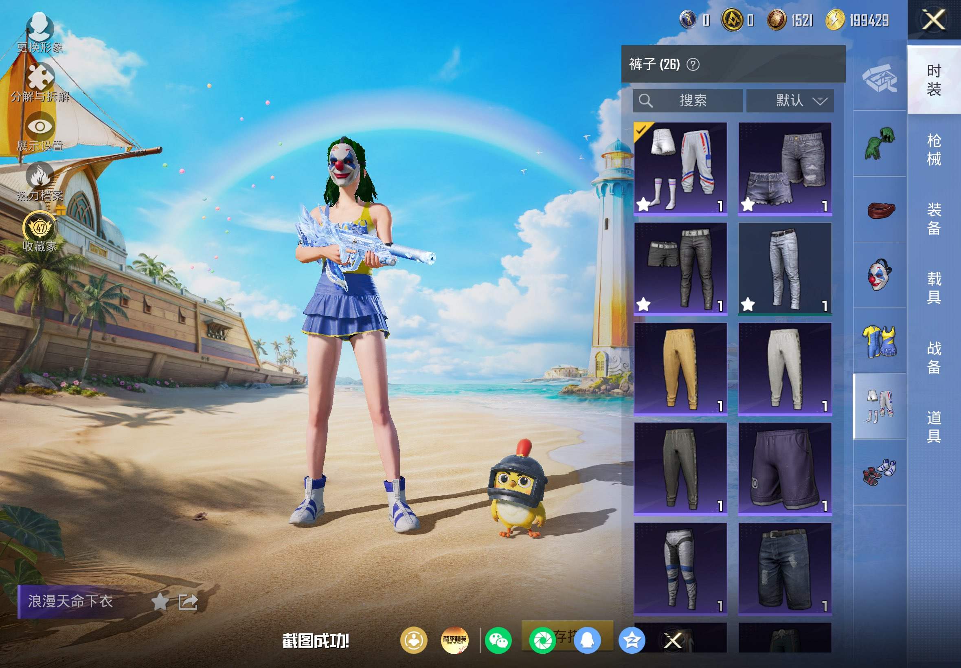Screen dimensions: 961x668
Task: Click the helmet chick pet
Action: tap(518, 489)
